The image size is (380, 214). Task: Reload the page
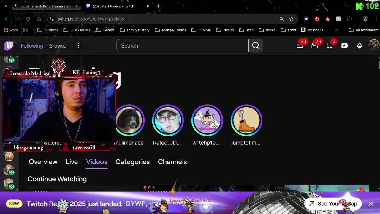pyautogui.click(x=28, y=19)
